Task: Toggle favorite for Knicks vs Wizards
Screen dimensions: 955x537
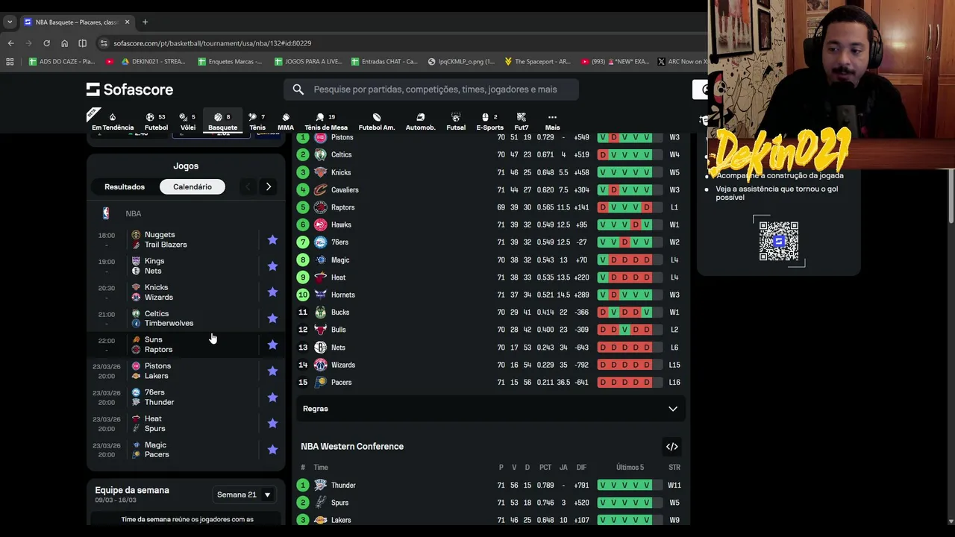Action: (x=272, y=292)
